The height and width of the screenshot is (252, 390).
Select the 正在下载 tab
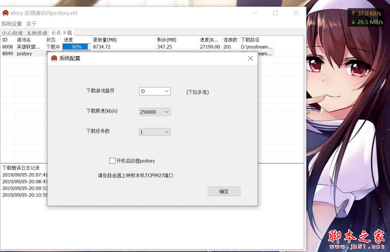(62, 32)
